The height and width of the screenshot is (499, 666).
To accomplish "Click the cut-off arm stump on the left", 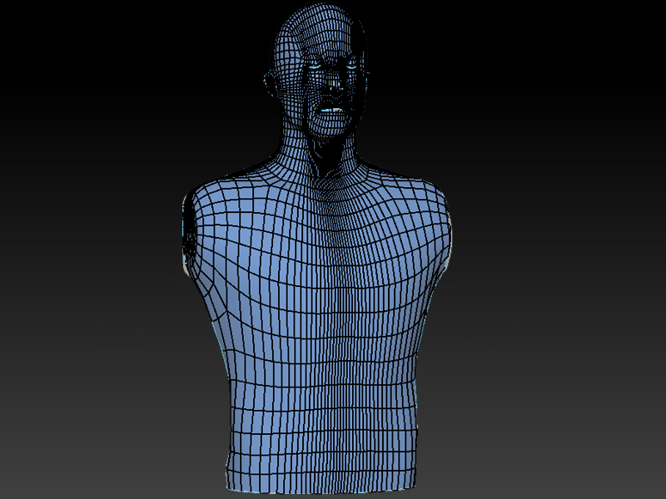I will click(x=190, y=233).
